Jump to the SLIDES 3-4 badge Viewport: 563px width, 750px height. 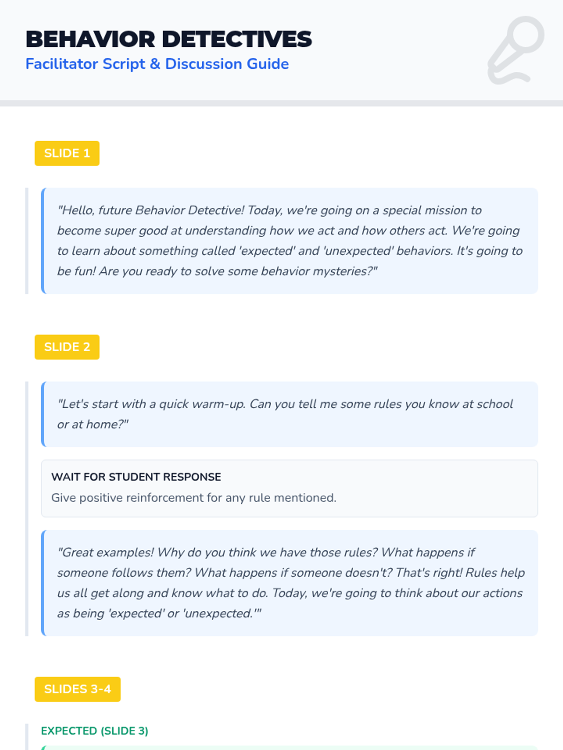click(x=77, y=689)
